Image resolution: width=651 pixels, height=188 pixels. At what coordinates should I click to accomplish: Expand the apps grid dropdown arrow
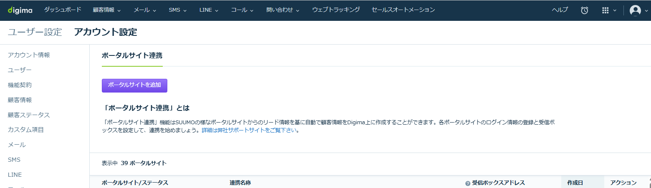(x=615, y=11)
